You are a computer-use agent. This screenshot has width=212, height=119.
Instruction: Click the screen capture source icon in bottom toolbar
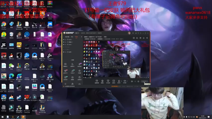click(x=97, y=81)
